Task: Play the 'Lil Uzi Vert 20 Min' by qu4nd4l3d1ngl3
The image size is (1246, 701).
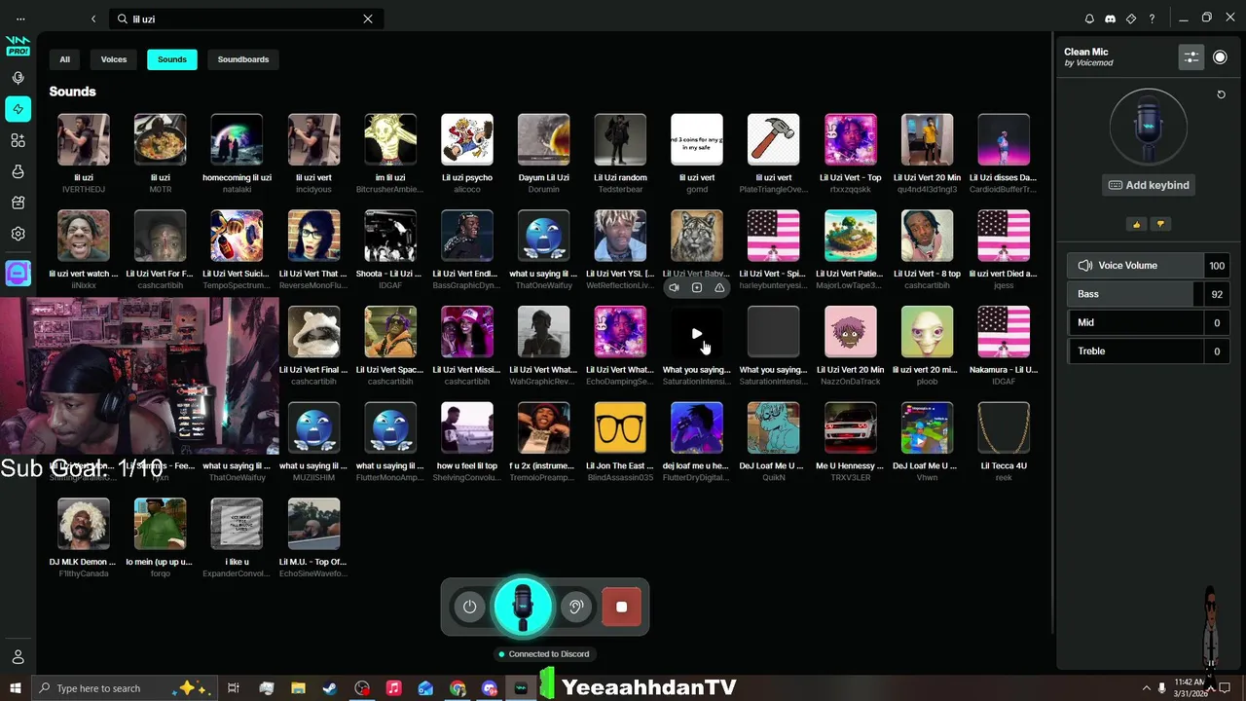Action: click(x=927, y=140)
